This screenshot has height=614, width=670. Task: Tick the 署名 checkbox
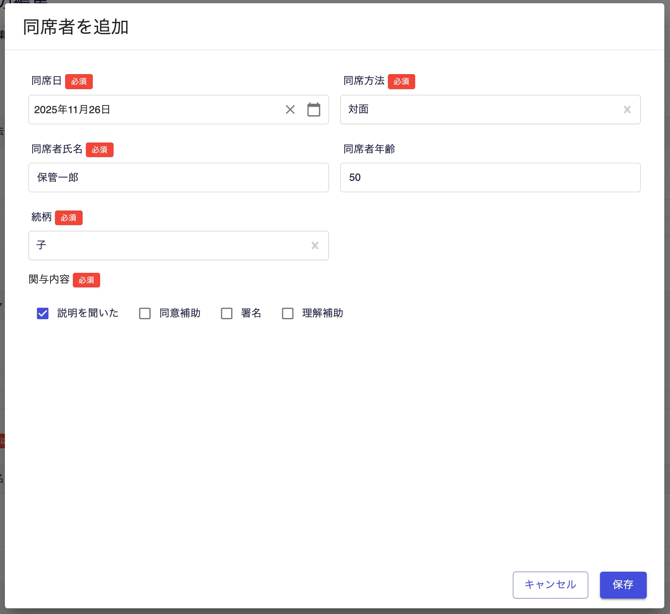coord(227,313)
